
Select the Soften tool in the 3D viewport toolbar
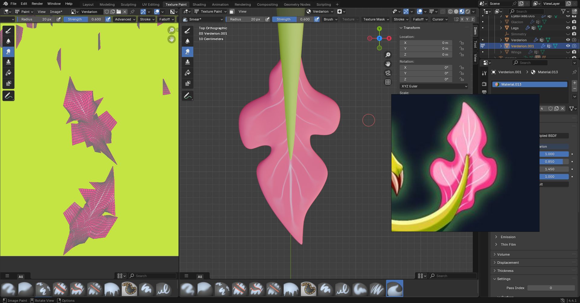pos(188,41)
